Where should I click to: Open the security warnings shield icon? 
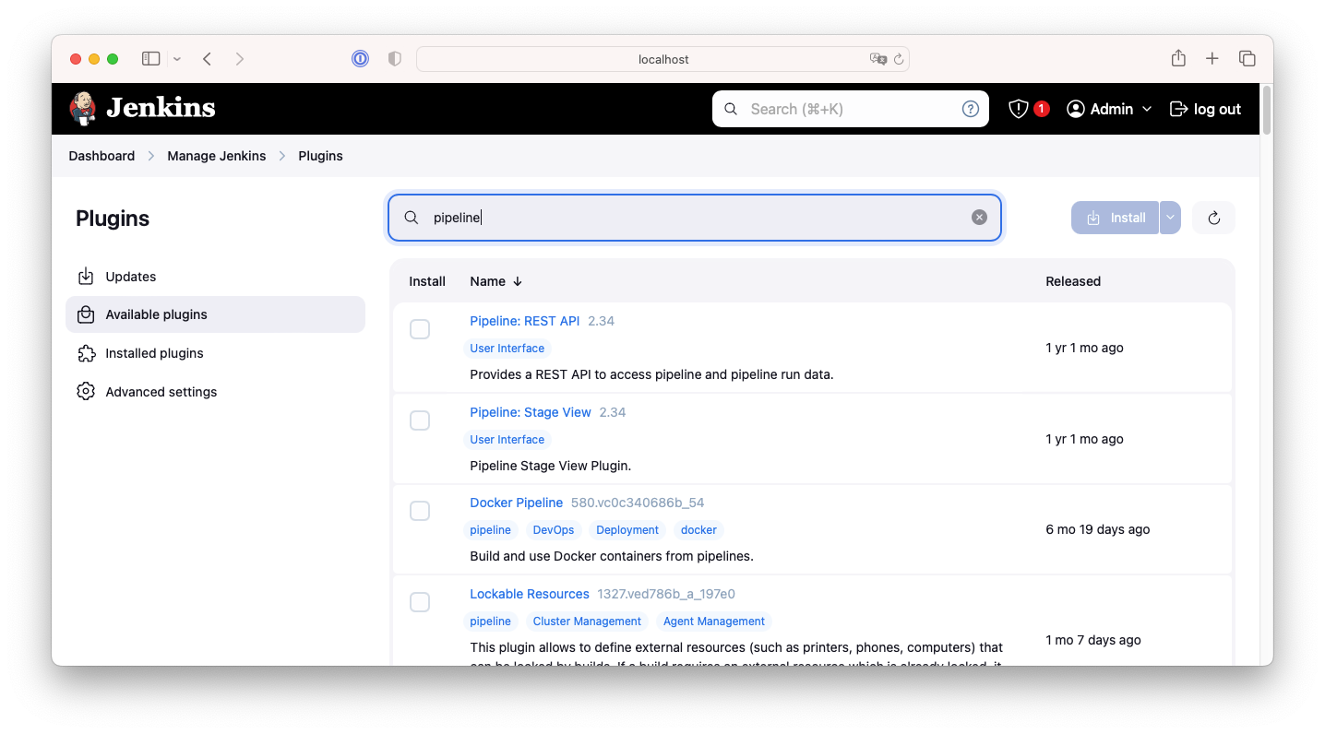1019,109
